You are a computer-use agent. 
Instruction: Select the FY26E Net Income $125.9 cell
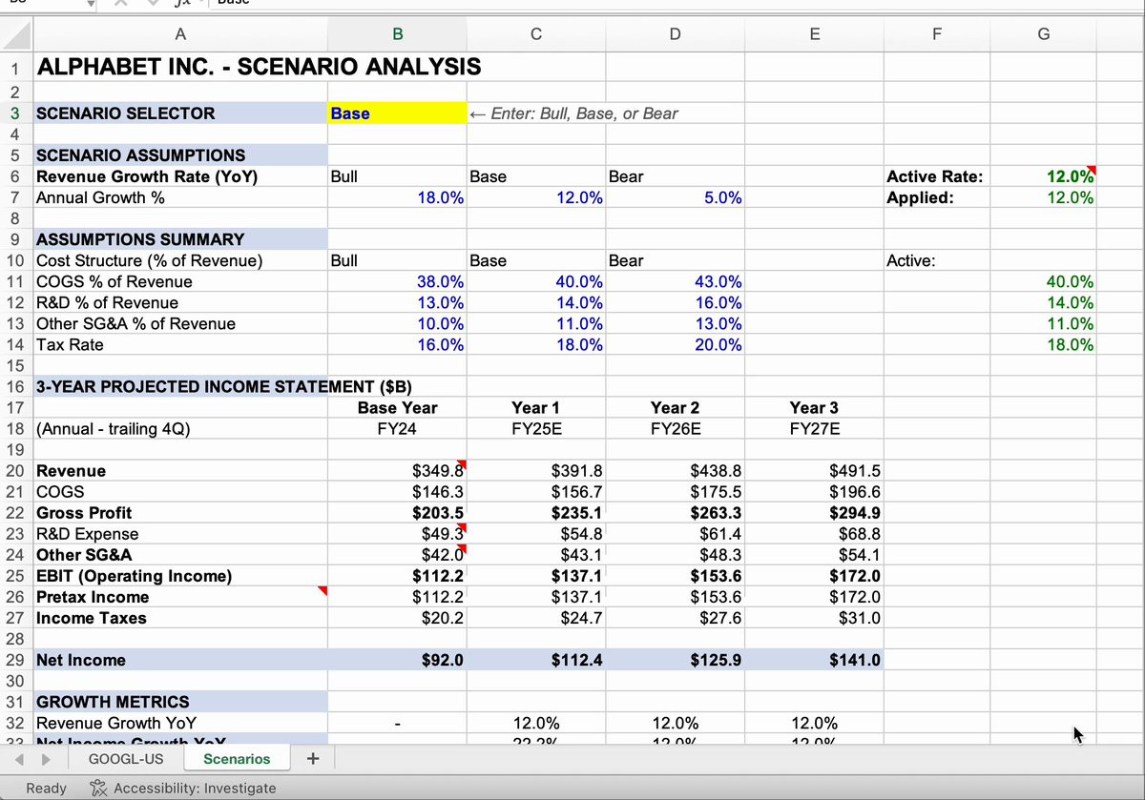pyautogui.click(x=676, y=660)
